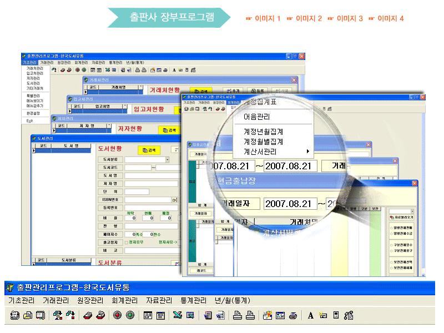Open the 도서분류 dropdown in book form
444x333 pixels.
[x=168, y=159]
